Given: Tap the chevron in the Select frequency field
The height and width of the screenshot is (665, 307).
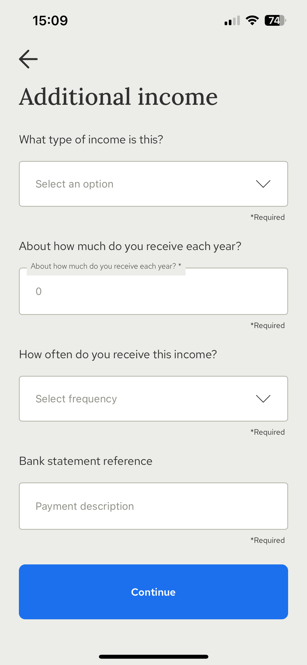Looking at the screenshot, I should point(263,399).
